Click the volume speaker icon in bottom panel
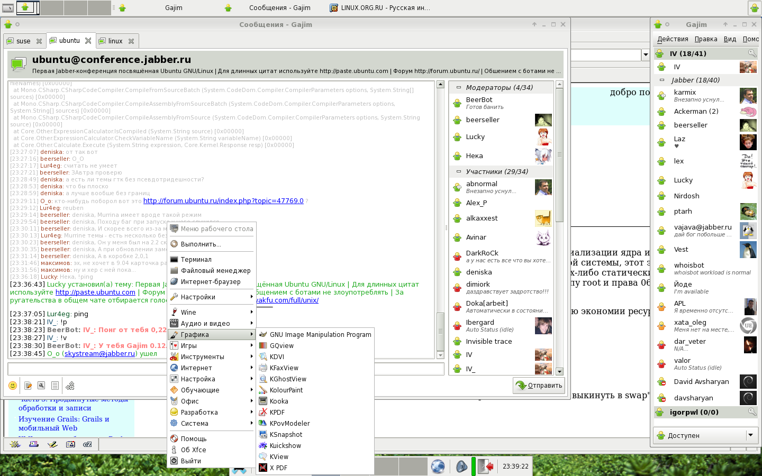The image size is (762, 476). coord(461,466)
